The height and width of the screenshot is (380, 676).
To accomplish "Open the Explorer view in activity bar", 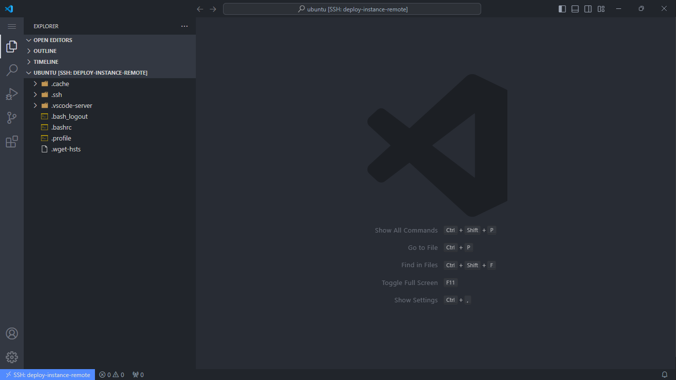I will tap(12, 47).
